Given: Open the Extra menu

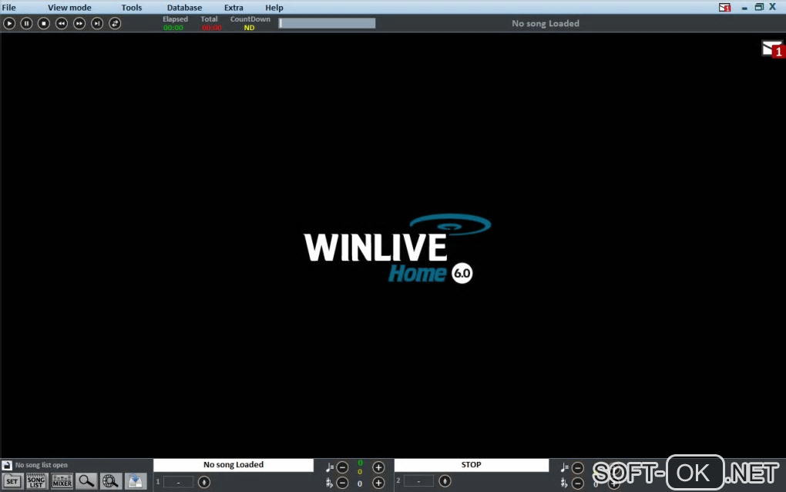Looking at the screenshot, I should click(233, 8).
